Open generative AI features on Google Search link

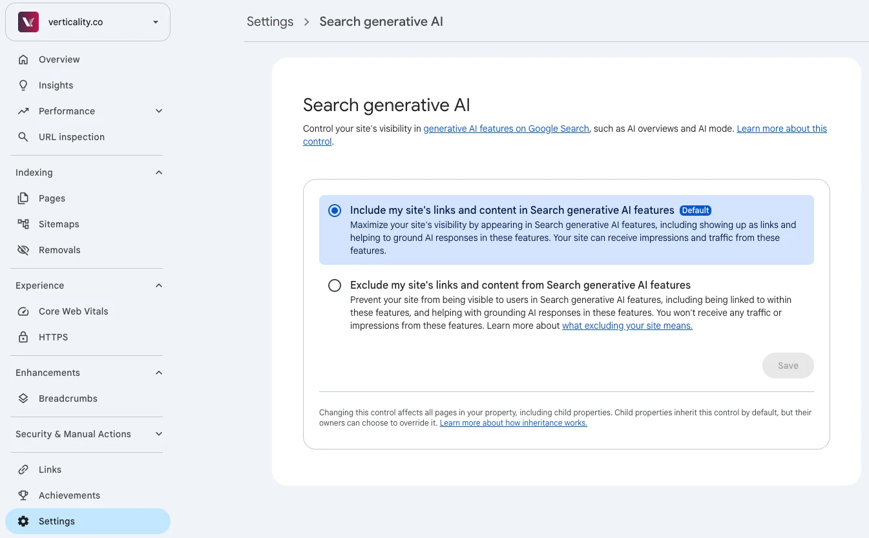tap(506, 129)
